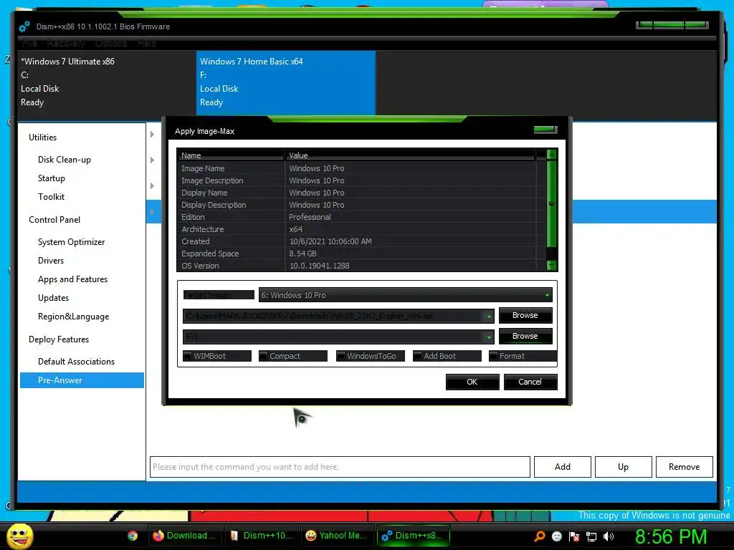Select the Windows 7 Home Basic x64 tile

click(285, 82)
